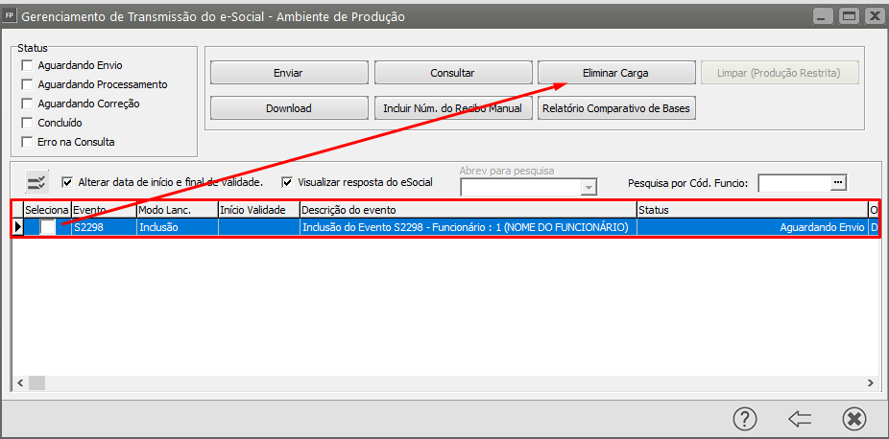Screen dimensions: 889x439
Task: Click the Limpar (Produção Restrita) button
Action: pos(781,73)
